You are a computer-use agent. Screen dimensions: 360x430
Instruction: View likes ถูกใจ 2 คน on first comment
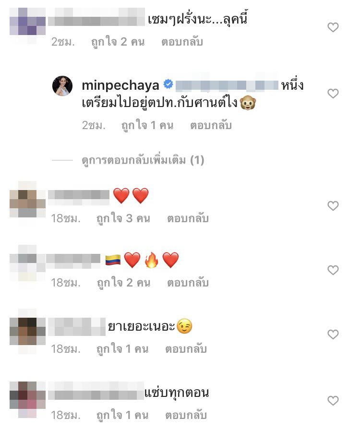click(x=118, y=42)
